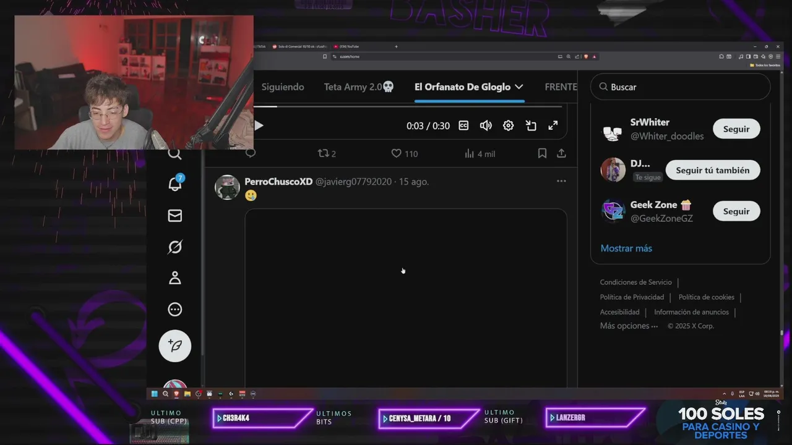This screenshot has width=792, height=445.
Task: View analytics showing 4 mil views
Action: pos(480,153)
